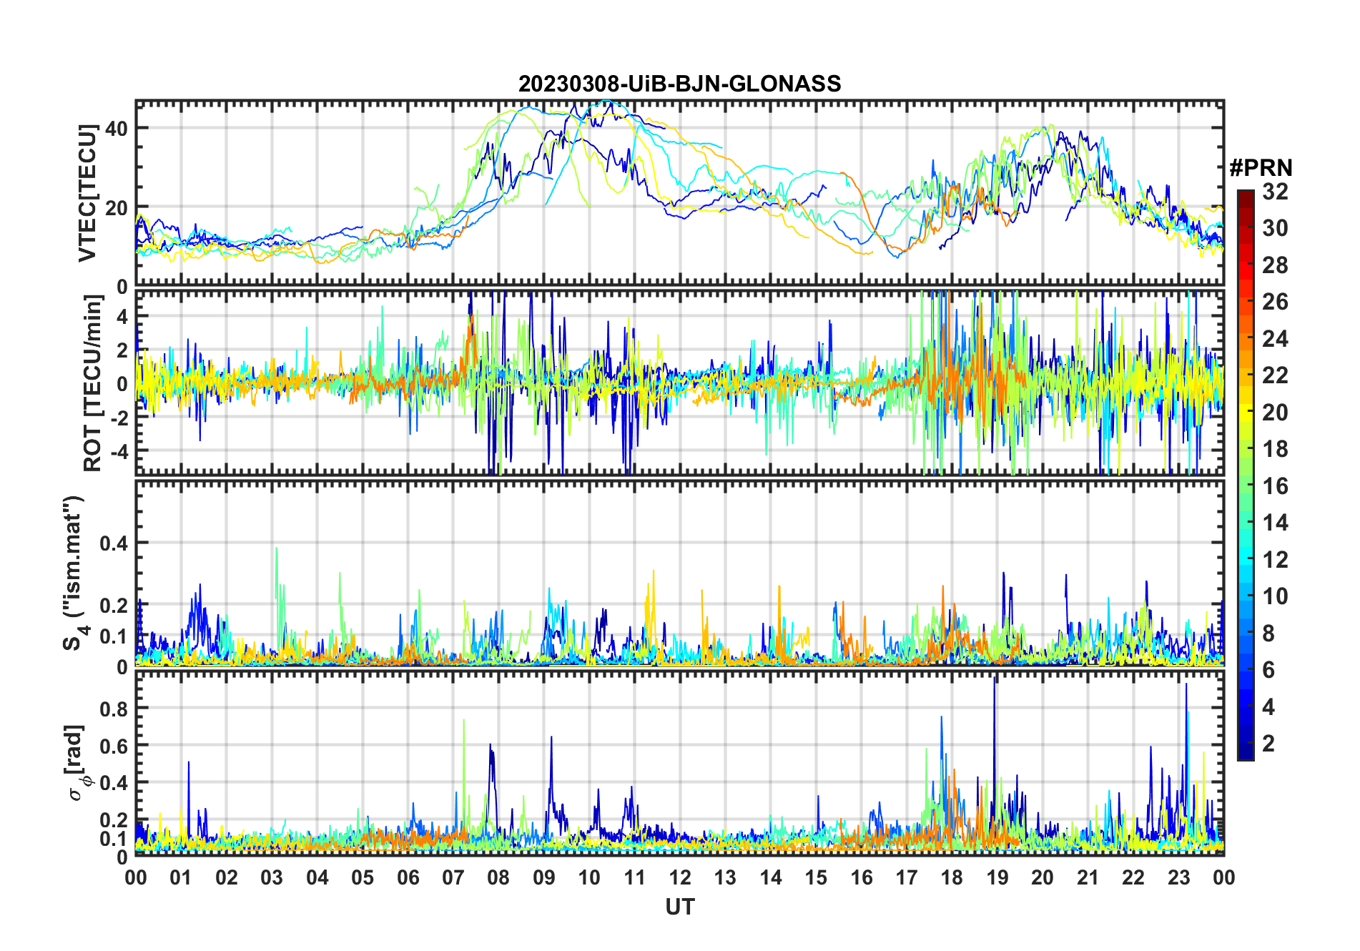Click the 8 label on PRN colorbar
The height and width of the screenshot is (951, 1360).
pos(1268,633)
